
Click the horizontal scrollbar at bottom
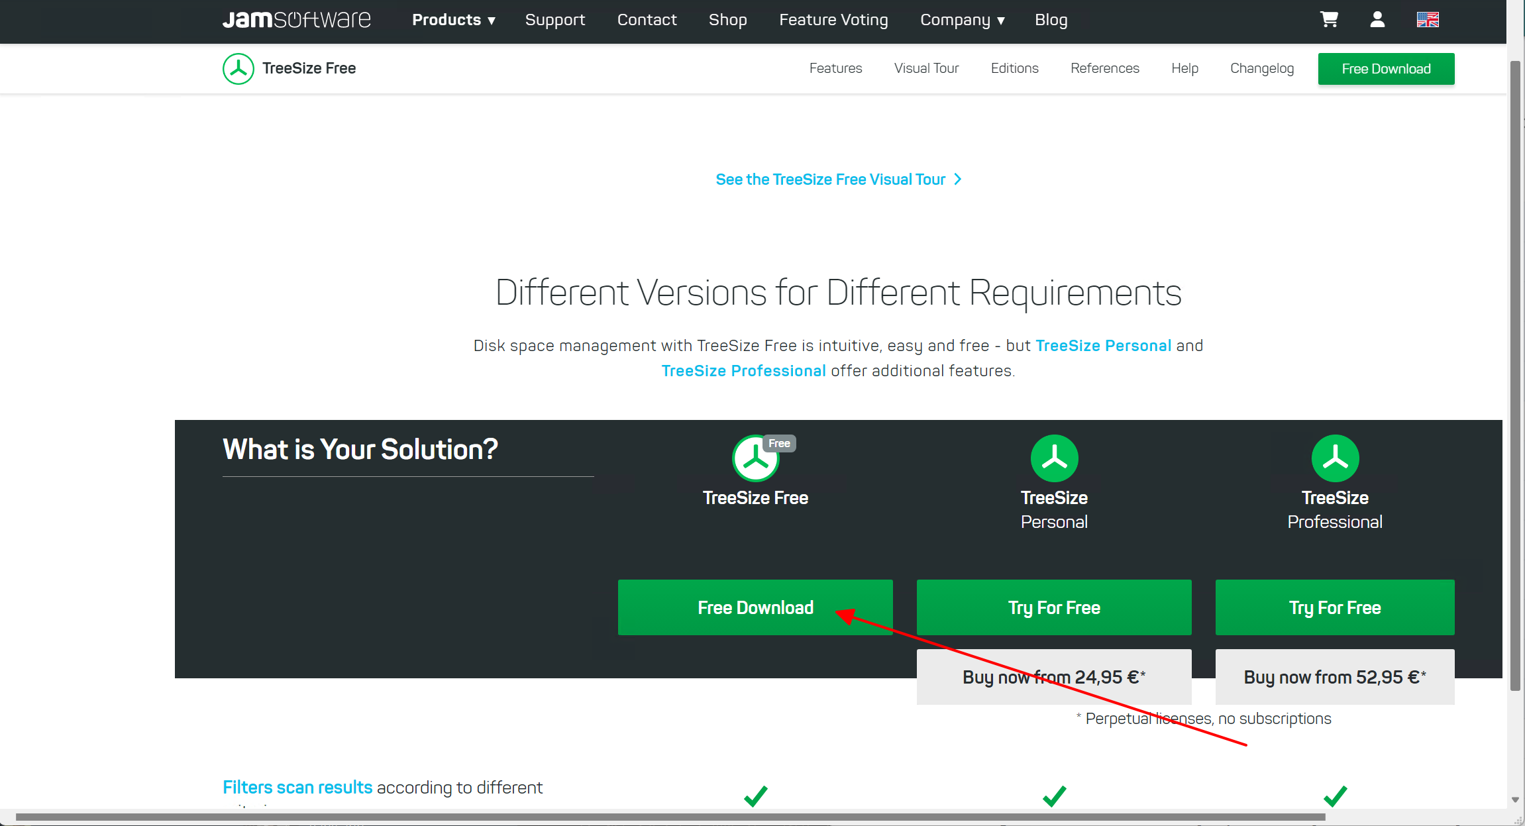coord(670,817)
